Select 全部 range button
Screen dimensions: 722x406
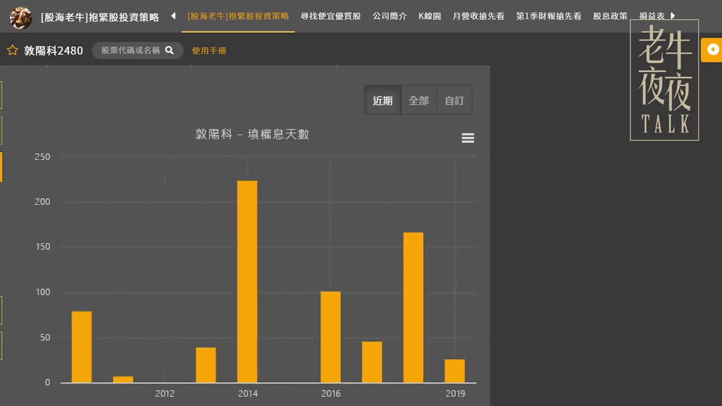point(419,100)
